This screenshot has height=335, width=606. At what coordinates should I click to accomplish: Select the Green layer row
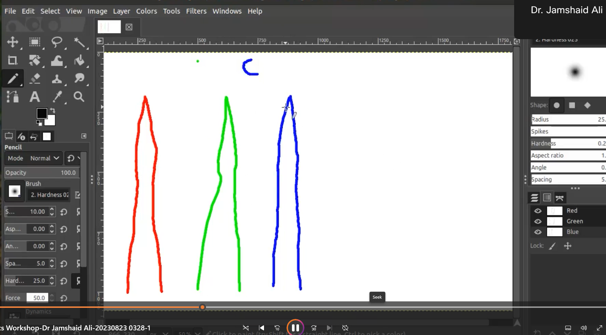coord(568,221)
